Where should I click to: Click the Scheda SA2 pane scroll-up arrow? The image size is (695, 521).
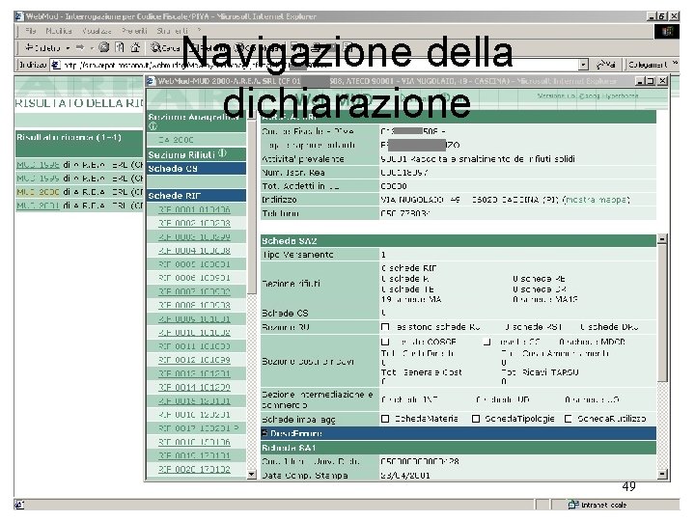pyautogui.click(x=662, y=239)
